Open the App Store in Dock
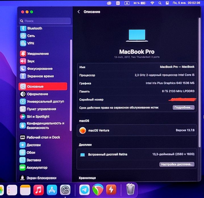The height and width of the screenshot is (198, 204). click(52, 190)
